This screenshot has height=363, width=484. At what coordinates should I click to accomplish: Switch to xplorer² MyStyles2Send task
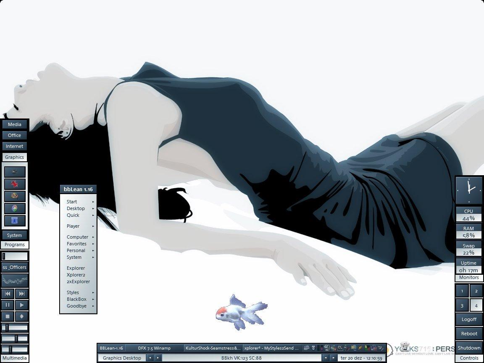click(272, 348)
